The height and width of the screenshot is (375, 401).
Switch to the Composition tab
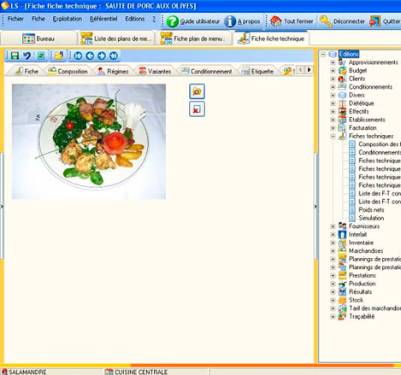click(68, 71)
